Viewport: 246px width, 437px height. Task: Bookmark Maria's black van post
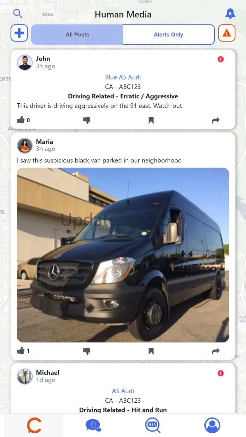pyautogui.click(x=151, y=351)
